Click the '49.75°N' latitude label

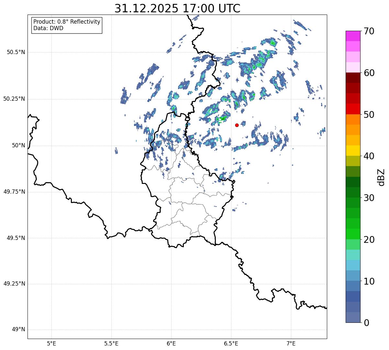(x=14, y=192)
